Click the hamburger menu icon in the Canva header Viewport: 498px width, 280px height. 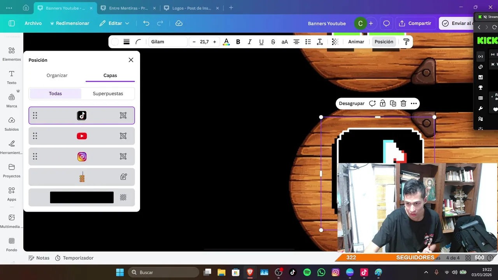[12, 23]
